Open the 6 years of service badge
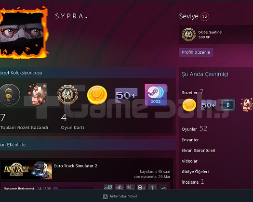Image resolution: width=253 pixels, height=202 pixels. (x=228, y=105)
